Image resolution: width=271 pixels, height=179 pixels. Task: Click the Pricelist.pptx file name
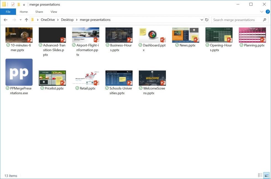tap(54, 88)
